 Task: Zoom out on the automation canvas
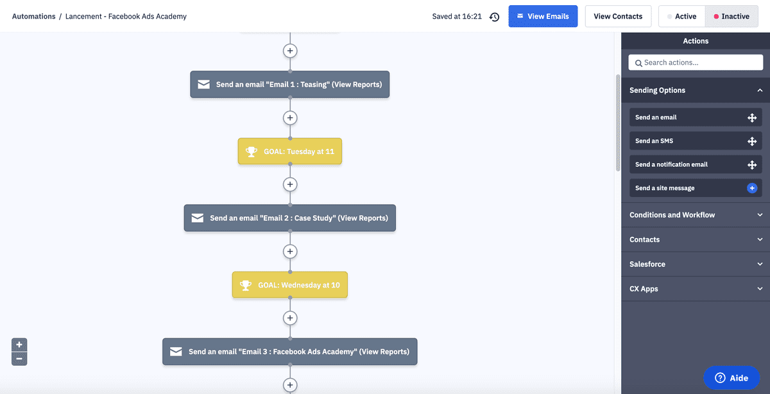tap(19, 359)
